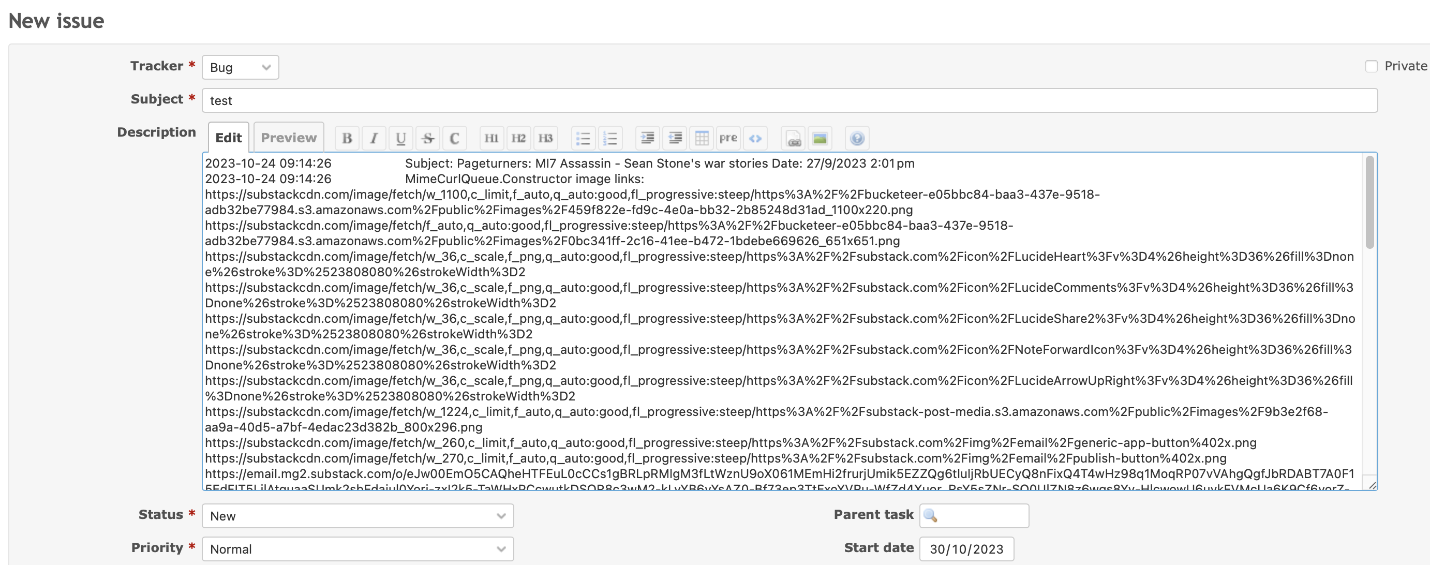Image resolution: width=1430 pixels, height=565 pixels.
Task: Open the Tracker dropdown
Action: 240,67
